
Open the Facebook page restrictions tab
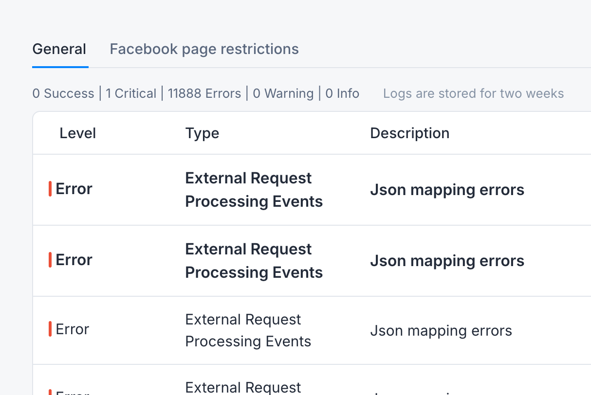point(204,49)
